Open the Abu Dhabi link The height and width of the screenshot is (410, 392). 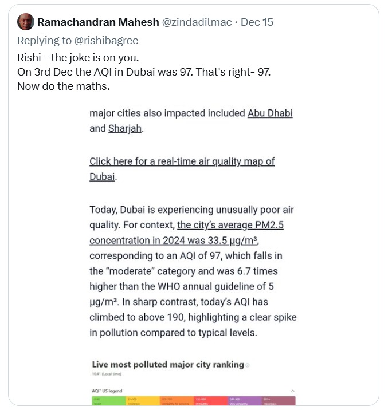(x=270, y=113)
